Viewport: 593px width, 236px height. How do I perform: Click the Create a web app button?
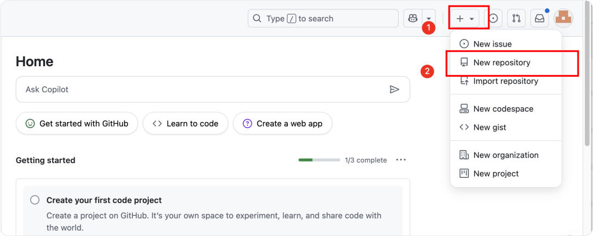(x=282, y=124)
